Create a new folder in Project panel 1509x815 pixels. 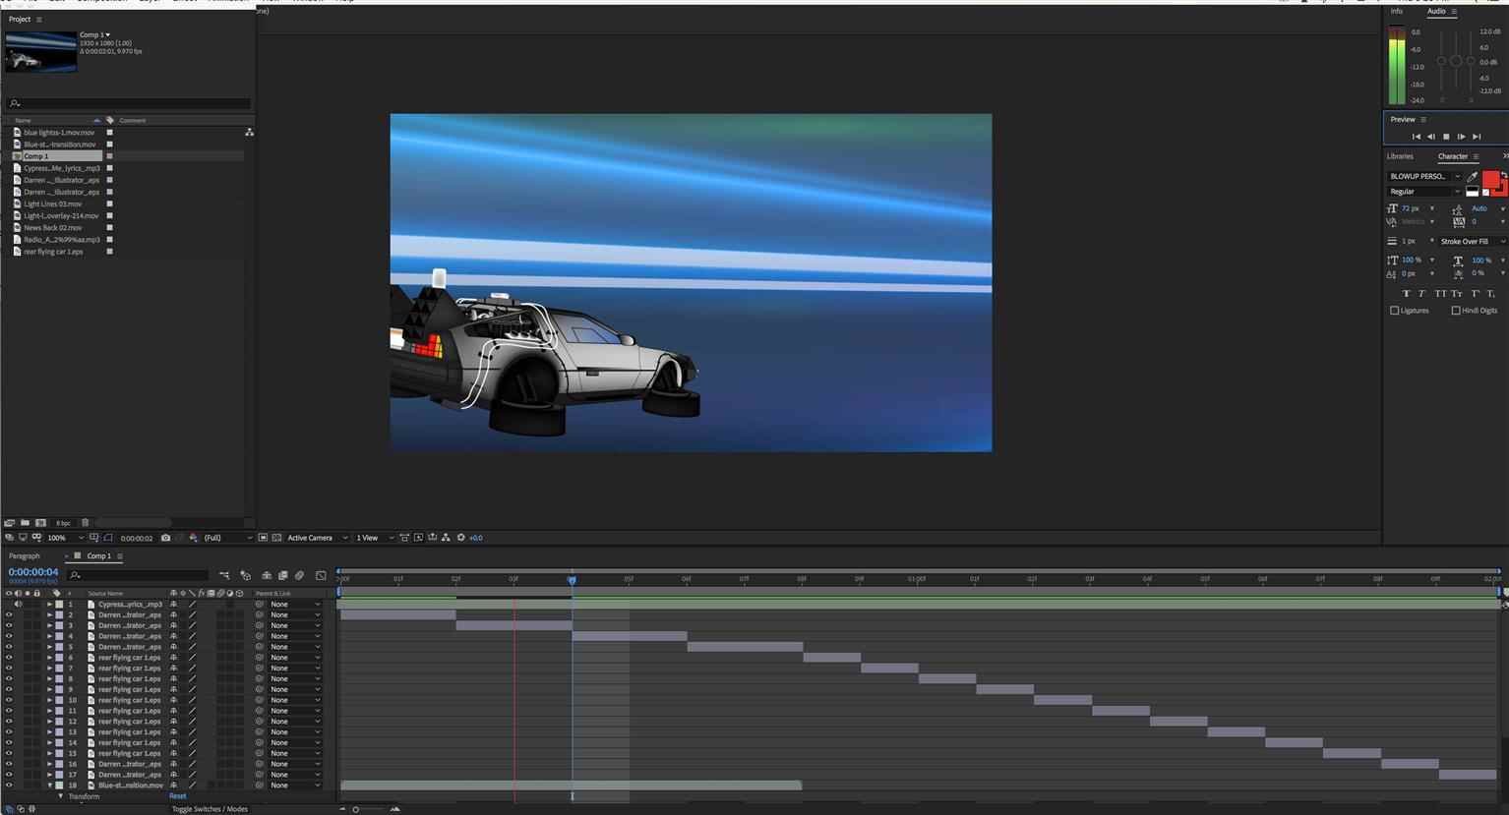tap(25, 522)
